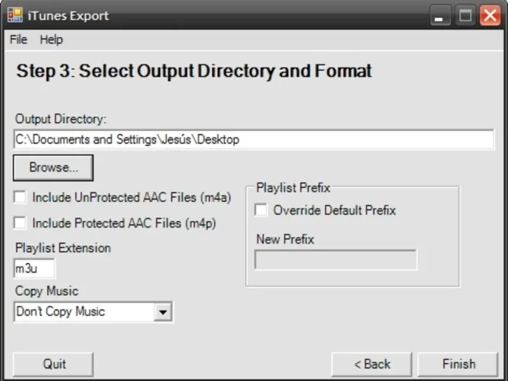Maximize the iTunes Export window
Viewport: 508px width, 381px height.
point(465,16)
